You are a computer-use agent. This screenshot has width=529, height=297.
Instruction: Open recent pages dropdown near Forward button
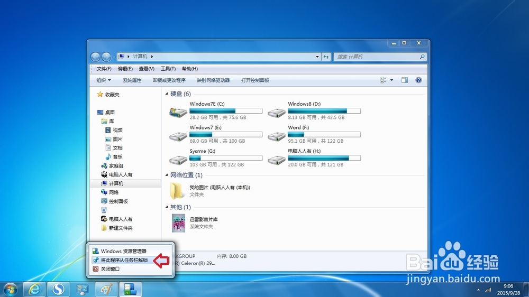click(113, 57)
